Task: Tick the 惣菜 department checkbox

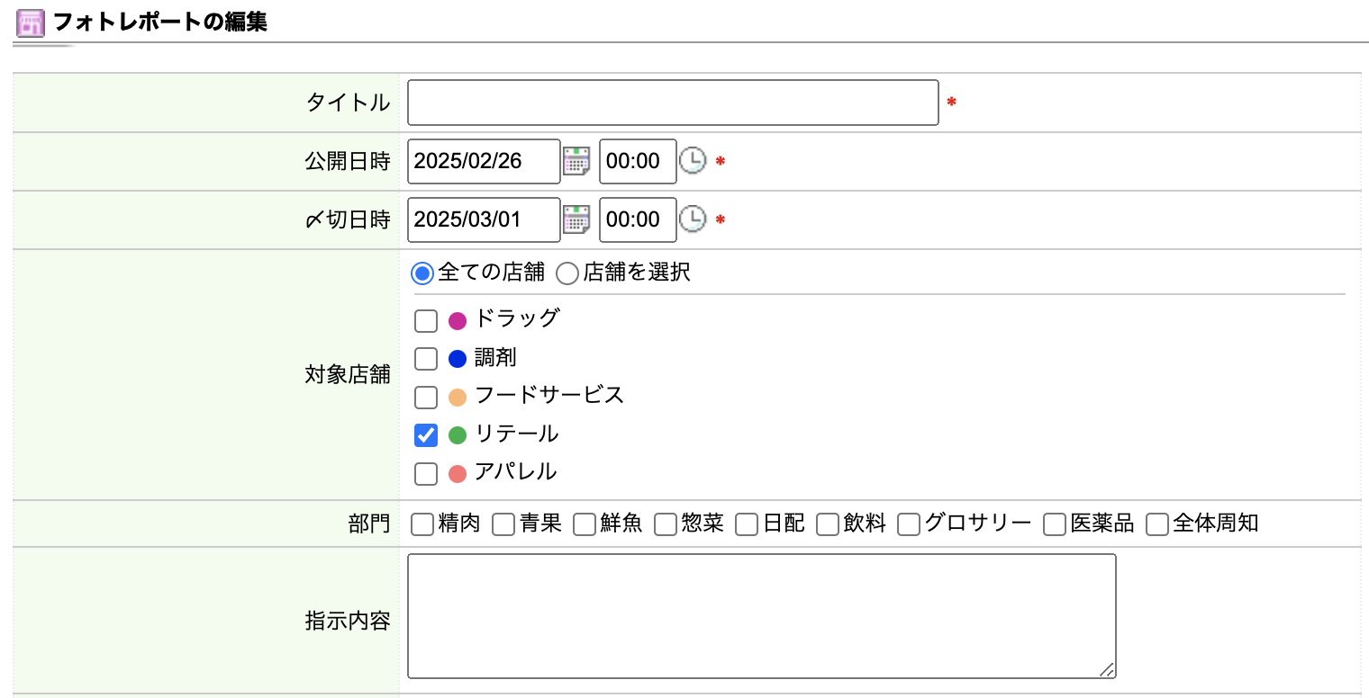Action: tap(666, 524)
